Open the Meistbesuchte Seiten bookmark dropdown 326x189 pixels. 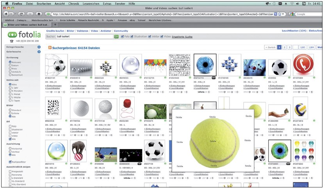(x=44, y=20)
